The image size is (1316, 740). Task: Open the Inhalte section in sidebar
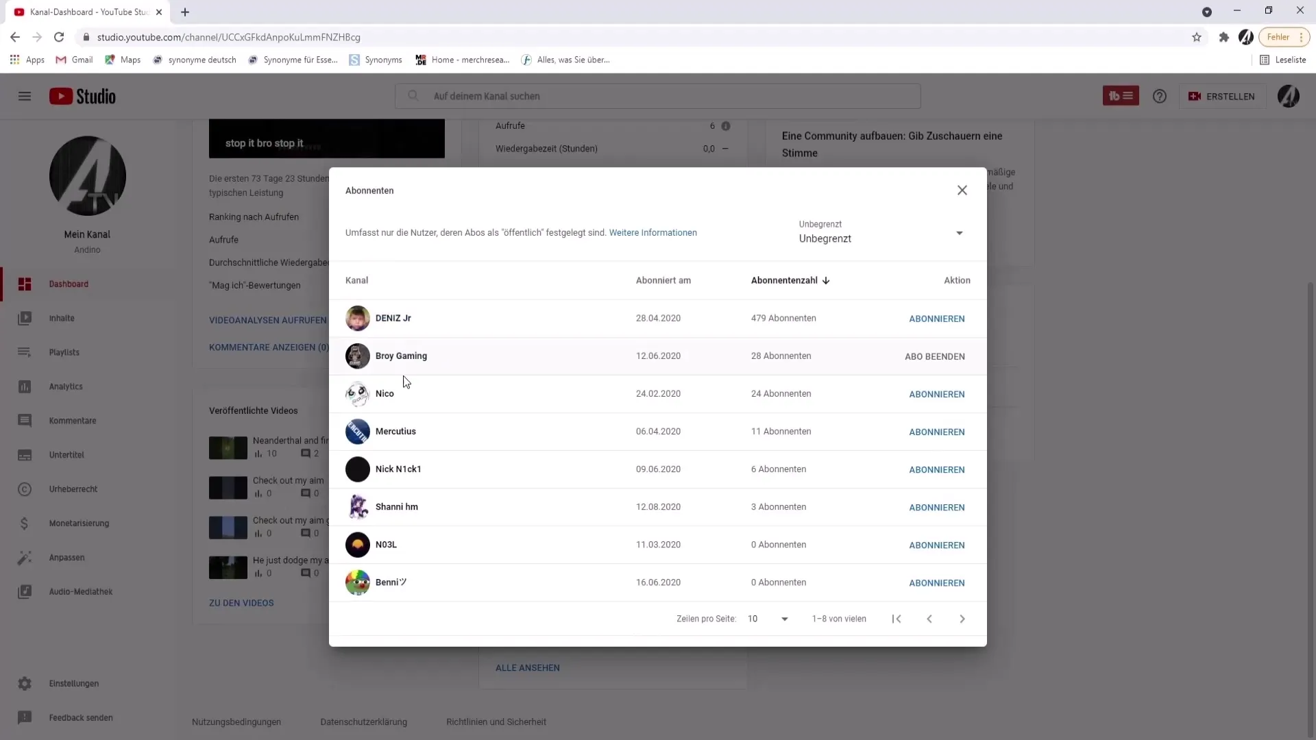[62, 317]
